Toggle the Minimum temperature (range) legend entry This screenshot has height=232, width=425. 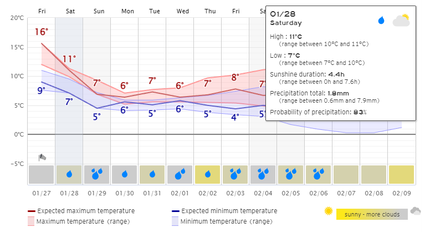point(222,221)
